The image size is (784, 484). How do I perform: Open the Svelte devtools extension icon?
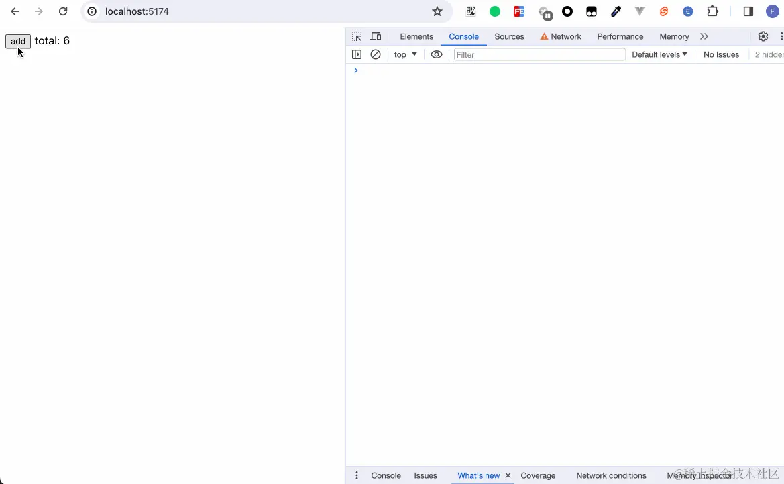664,11
